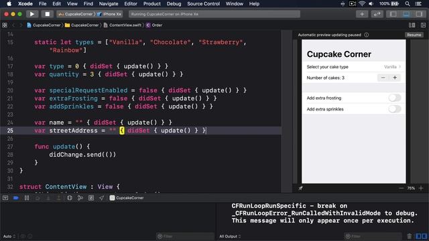Click the step into icon
The image size is (429, 241).
[48, 198]
